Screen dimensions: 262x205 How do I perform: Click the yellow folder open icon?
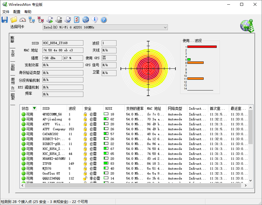click(14, 20)
